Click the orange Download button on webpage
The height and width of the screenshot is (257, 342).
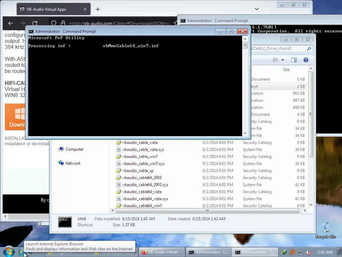(x=15, y=117)
